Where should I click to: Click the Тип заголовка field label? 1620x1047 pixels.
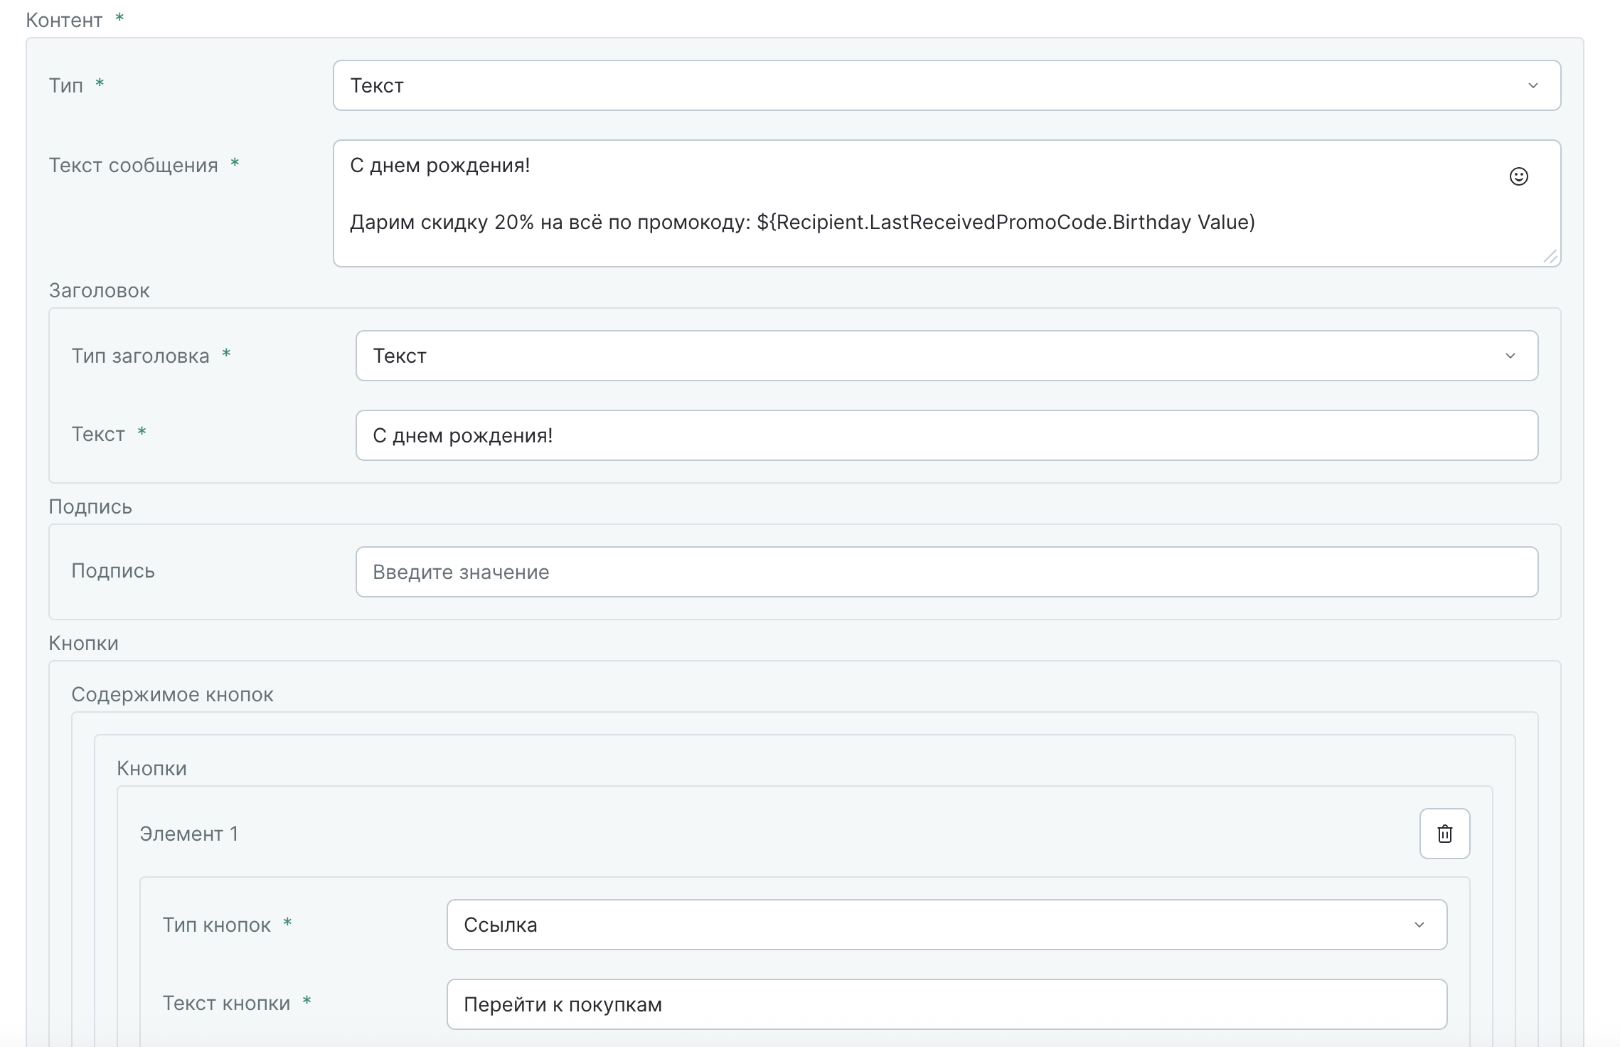140,356
